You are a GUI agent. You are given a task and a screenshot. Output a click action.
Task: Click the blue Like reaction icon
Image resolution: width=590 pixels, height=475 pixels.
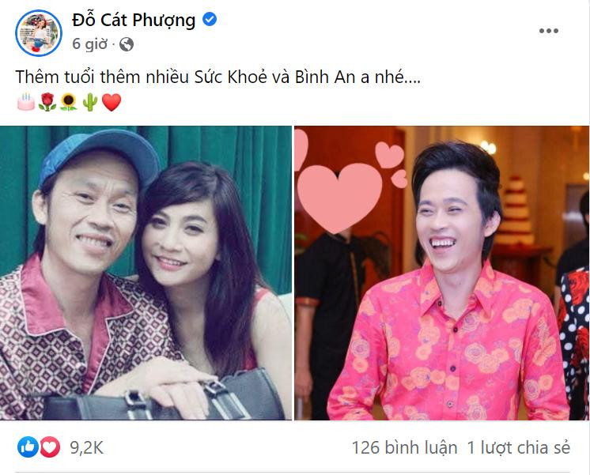(x=28, y=447)
